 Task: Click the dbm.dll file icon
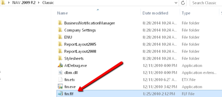coord(60,72)
